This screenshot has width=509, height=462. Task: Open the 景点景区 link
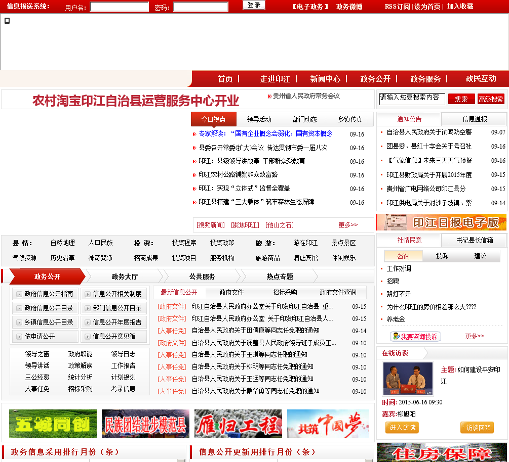point(343,243)
